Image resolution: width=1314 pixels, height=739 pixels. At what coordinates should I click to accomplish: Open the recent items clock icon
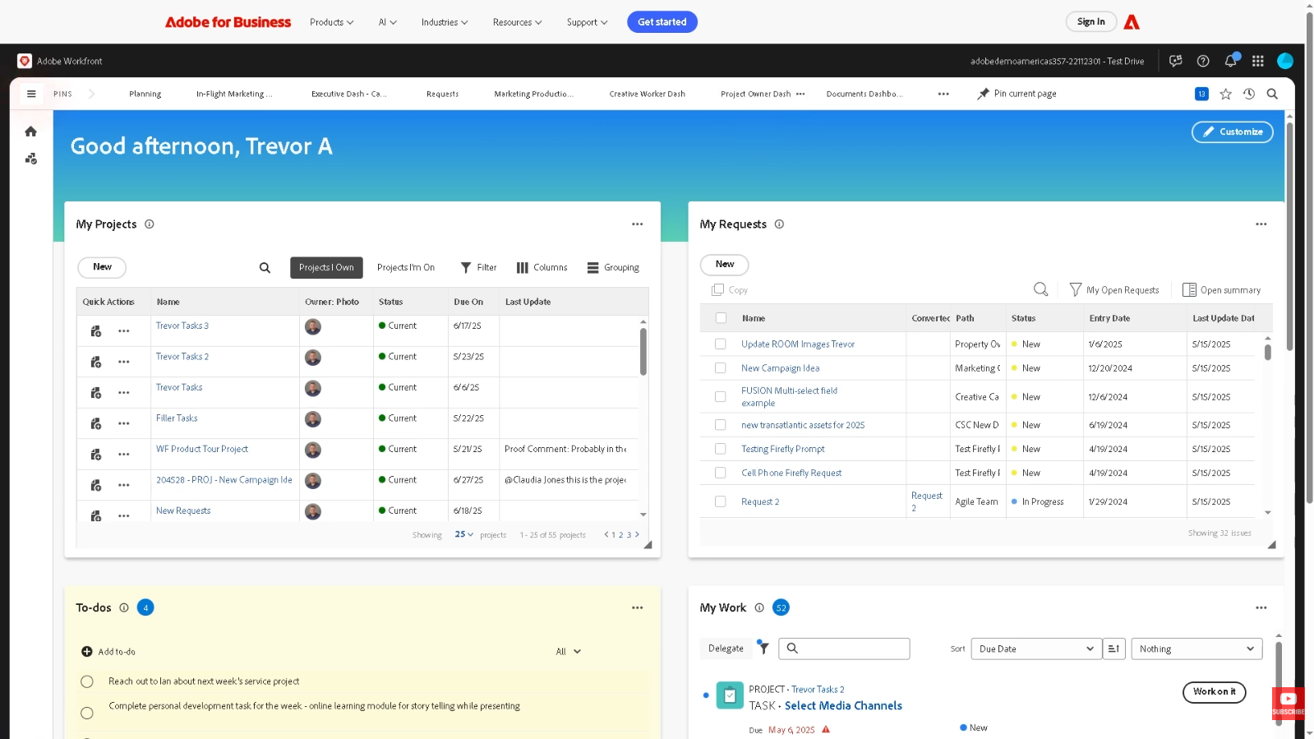tap(1249, 94)
